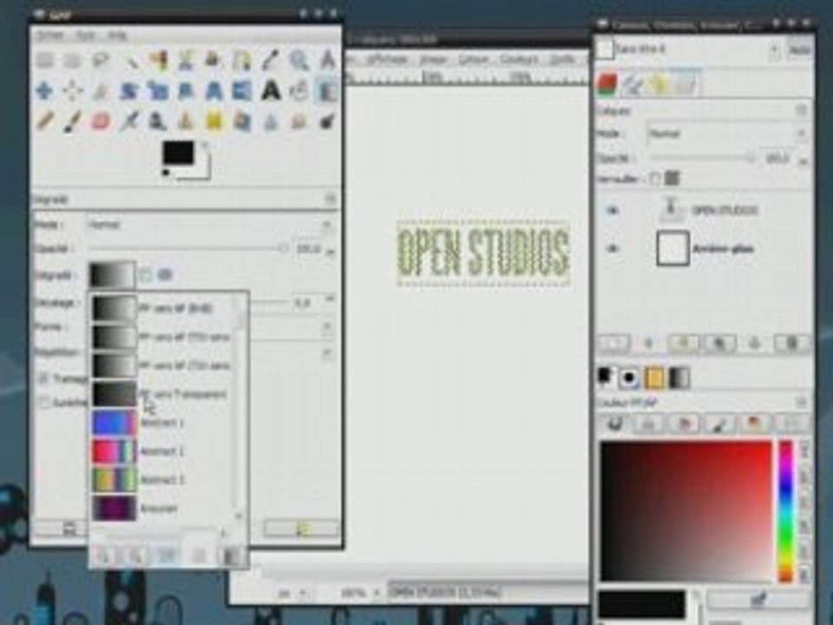Toggle gradient reverse checkbox beside Dégradé
Screen dimensions: 833x625
[x=146, y=275]
